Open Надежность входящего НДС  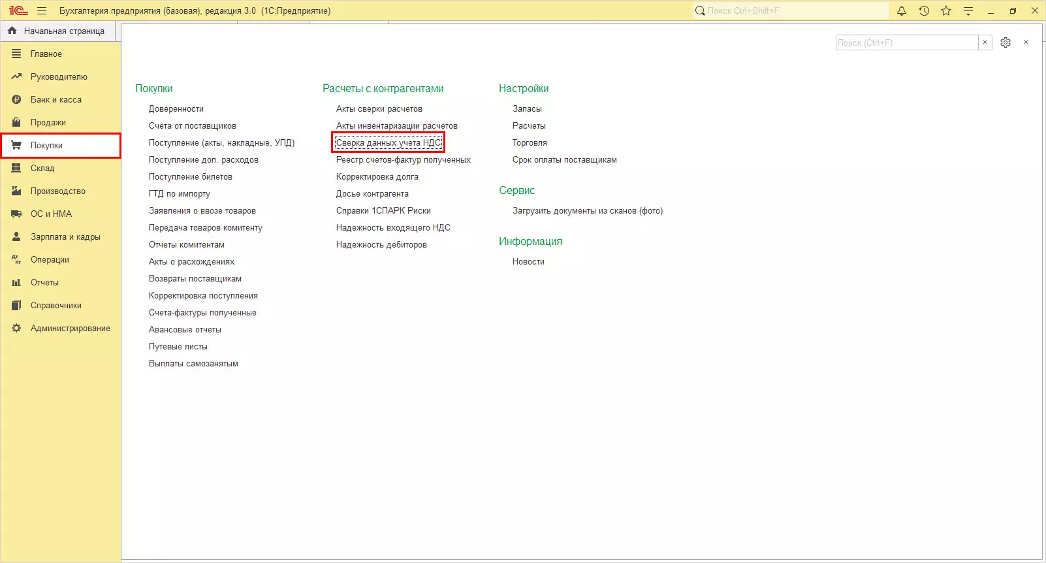coord(393,228)
